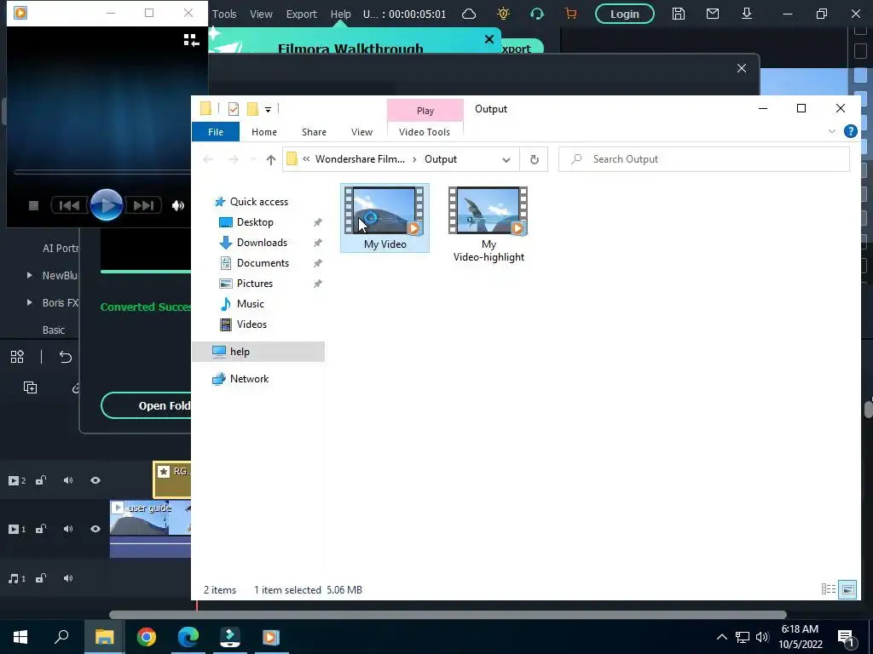Screen dimensions: 873x654
Task: Show hidden system tray icons
Action: pos(721,637)
